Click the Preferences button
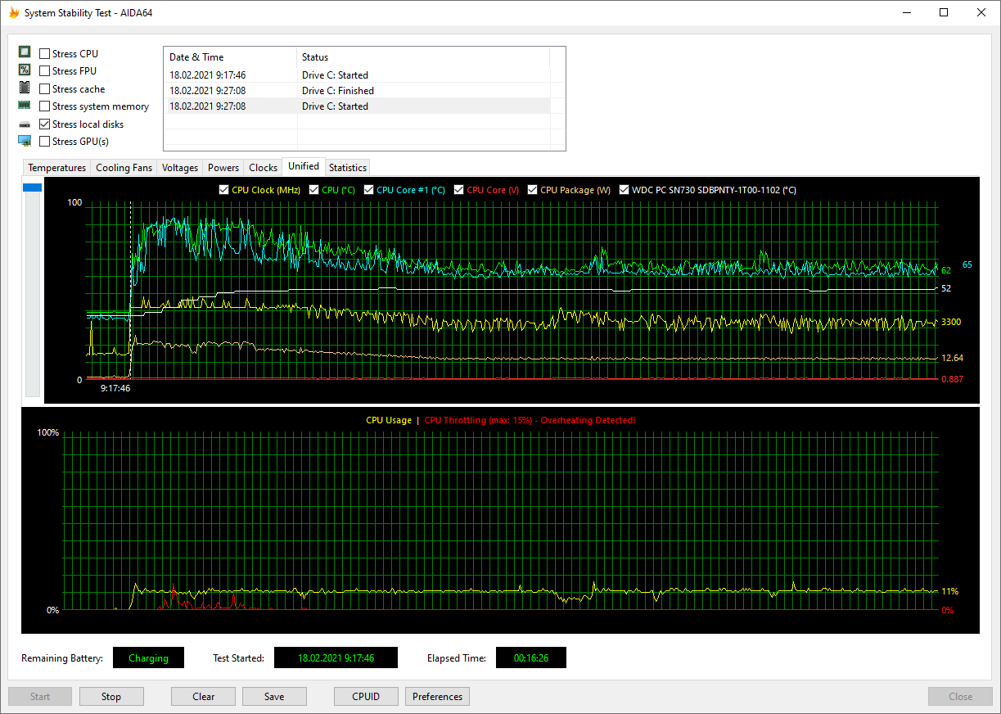 (437, 697)
